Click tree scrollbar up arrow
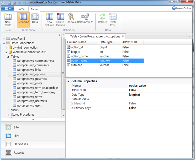195x160 pixels. [x=63, y=35]
